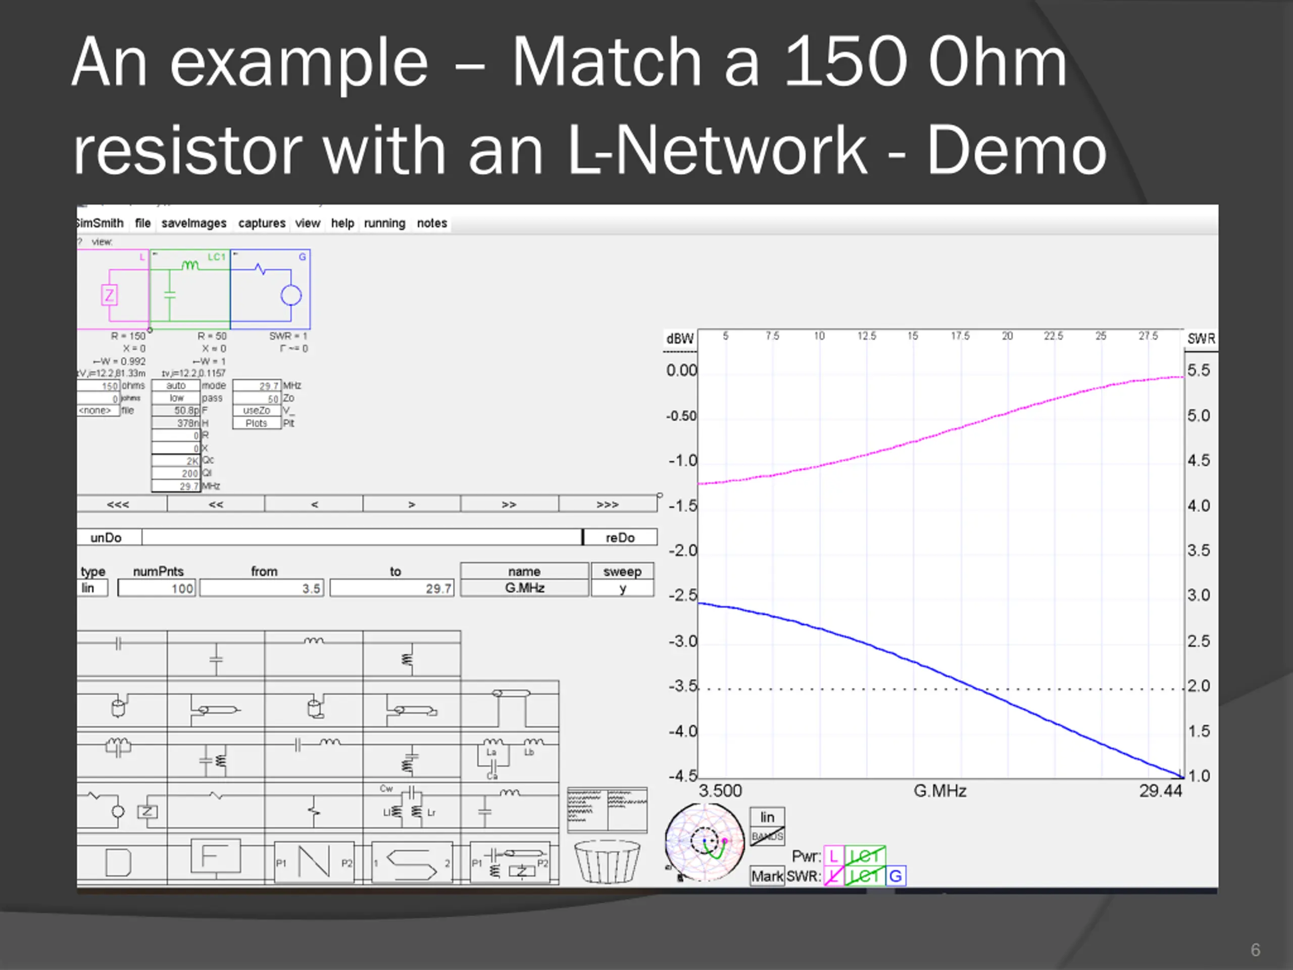This screenshot has width=1293, height=970.
Task: Click the undo history slider bar
Action: (x=363, y=538)
